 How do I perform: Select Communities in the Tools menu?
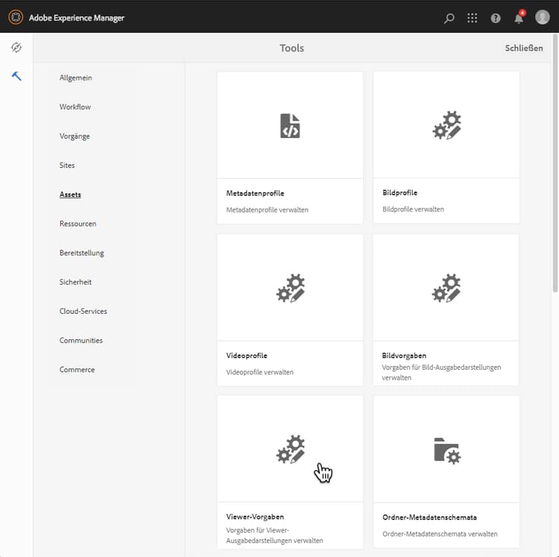[81, 341]
